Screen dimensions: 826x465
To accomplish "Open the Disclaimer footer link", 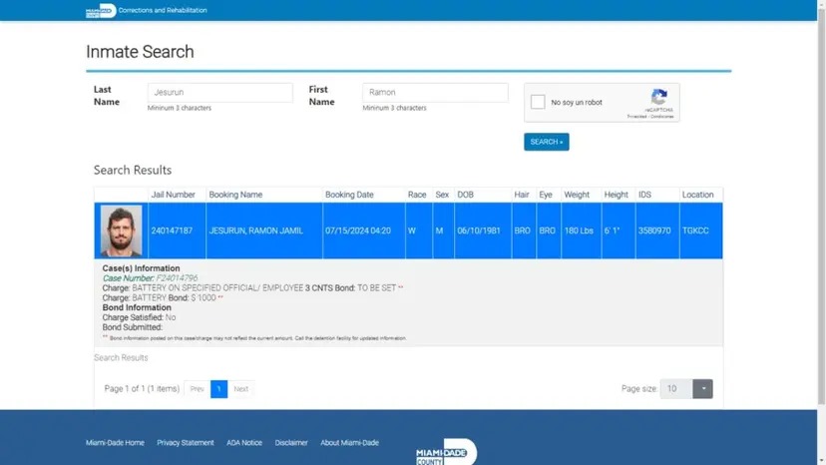I will pos(291,443).
